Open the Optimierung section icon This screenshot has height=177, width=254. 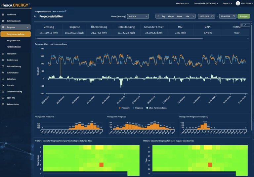(x=3, y=60)
